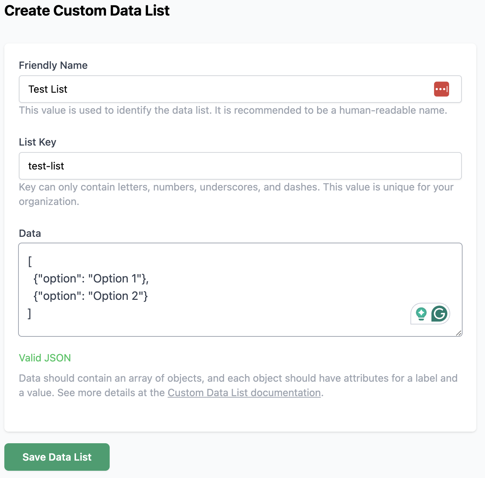Click the Data label above the textarea
The height and width of the screenshot is (478, 485).
30,233
